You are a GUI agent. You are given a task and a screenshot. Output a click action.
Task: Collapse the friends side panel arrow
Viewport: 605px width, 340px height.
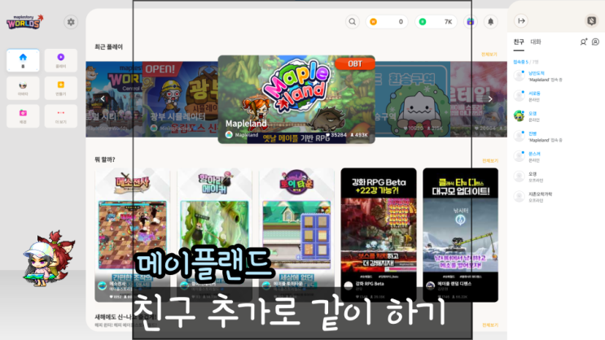tap(521, 21)
